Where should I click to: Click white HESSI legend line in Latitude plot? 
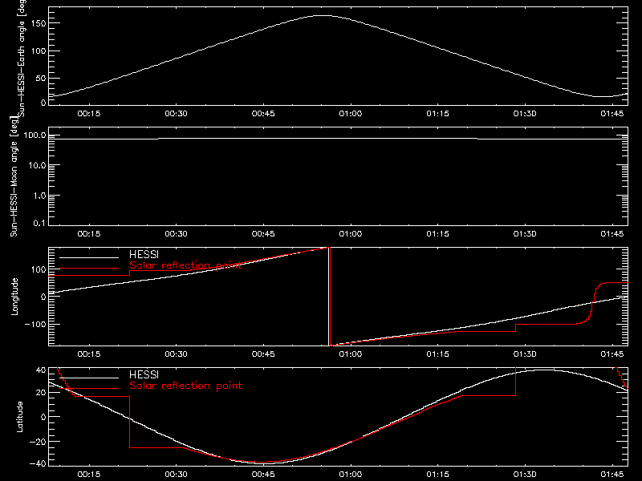[89, 378]
